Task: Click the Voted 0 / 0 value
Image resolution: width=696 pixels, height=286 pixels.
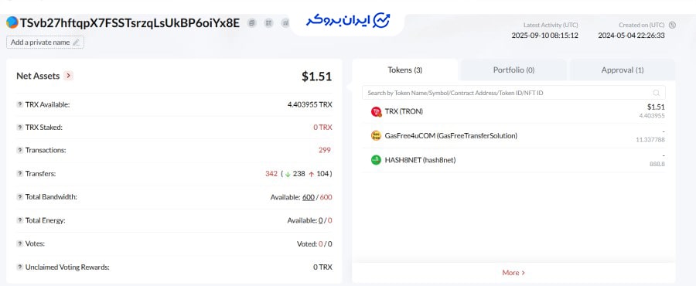Action: click(x=314, y=243)
